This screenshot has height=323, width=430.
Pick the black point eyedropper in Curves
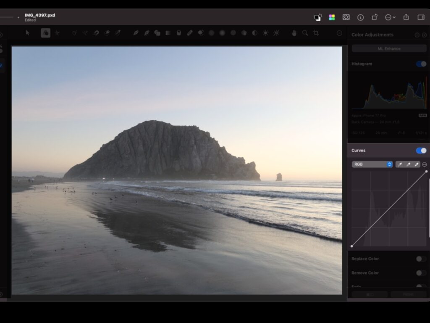click(x=400, y=164)
